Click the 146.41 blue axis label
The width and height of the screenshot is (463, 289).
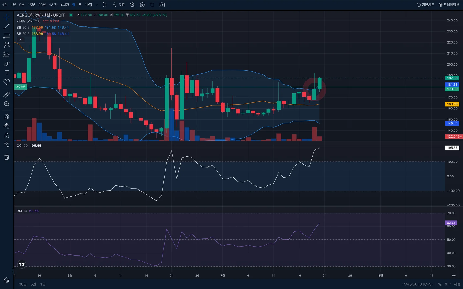[452, 123]
